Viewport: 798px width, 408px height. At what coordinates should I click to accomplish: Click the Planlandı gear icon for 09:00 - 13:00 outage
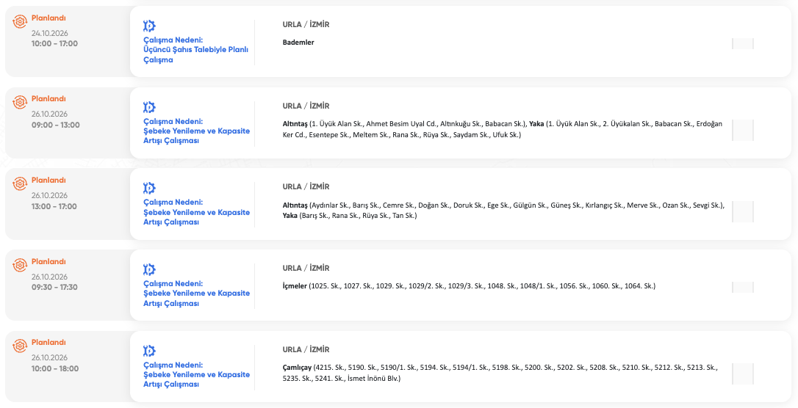point(19,102)
